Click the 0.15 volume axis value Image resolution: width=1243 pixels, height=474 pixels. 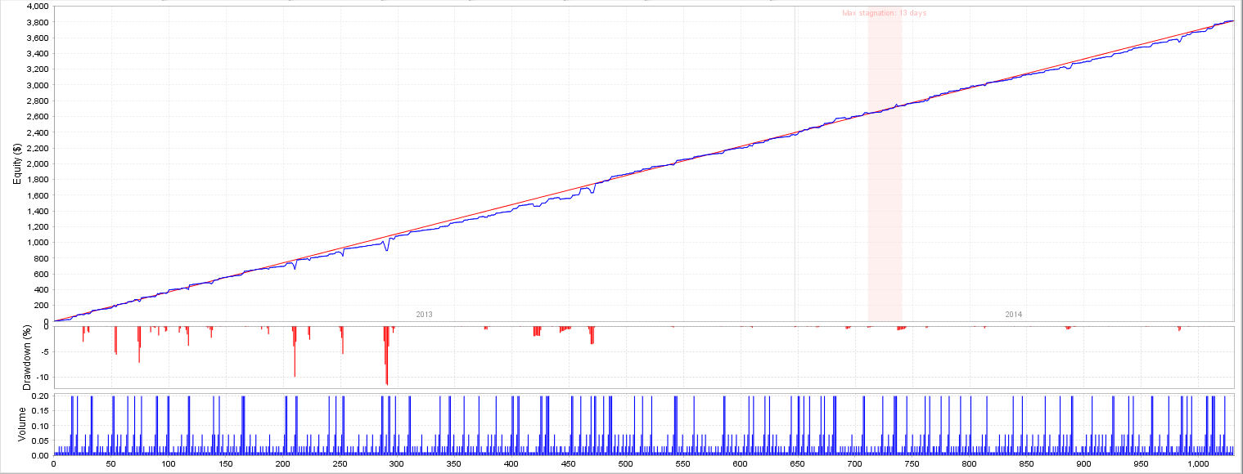pyautogui.click(x=40, y=410)
